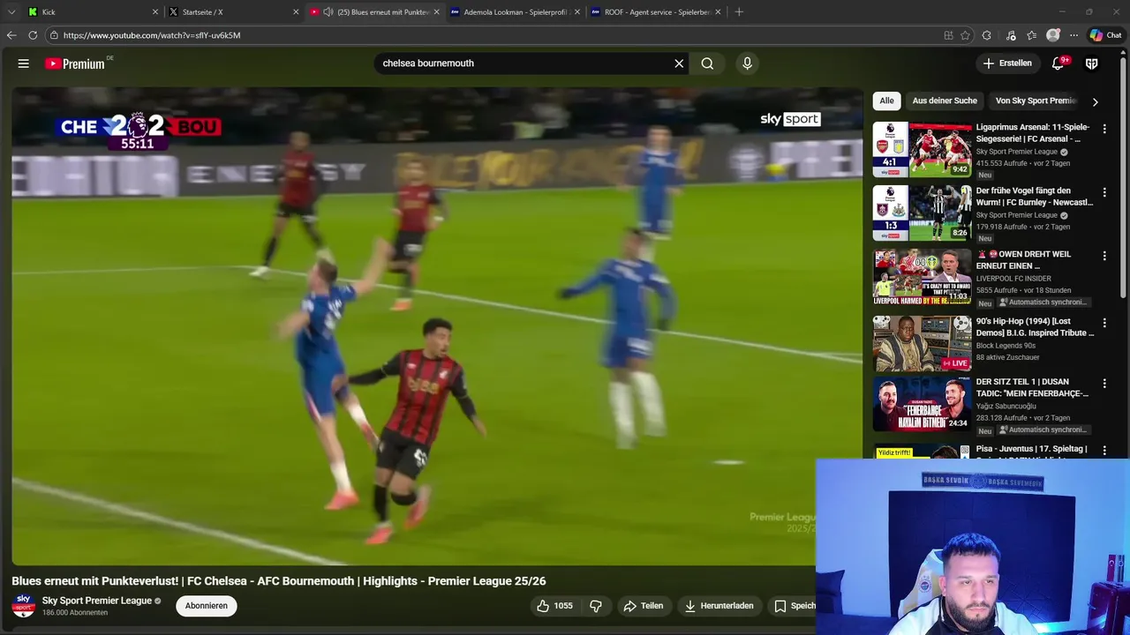Click the video player to pause
The height and width of the screenshot is (635, 1130).
click(x=437, y=326)
